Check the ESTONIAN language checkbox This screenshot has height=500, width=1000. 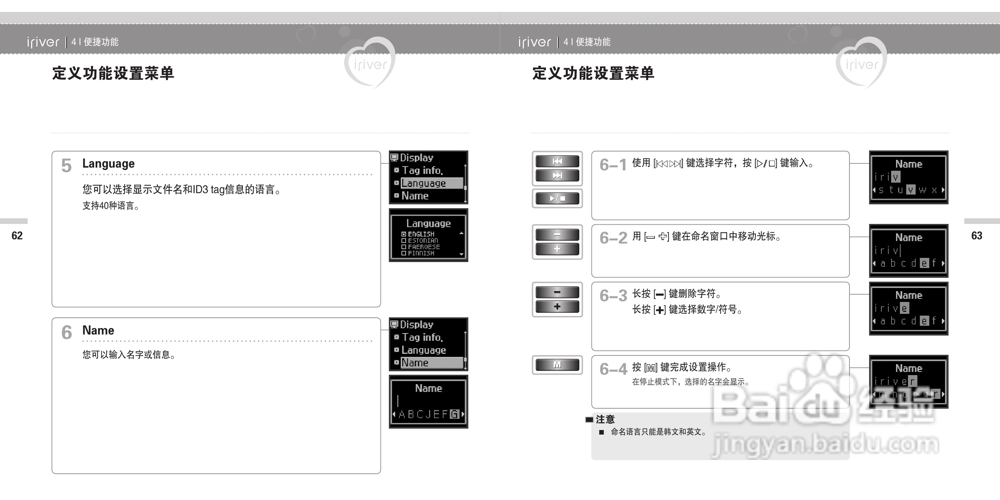pyautogui.click(x=404, y=240)
